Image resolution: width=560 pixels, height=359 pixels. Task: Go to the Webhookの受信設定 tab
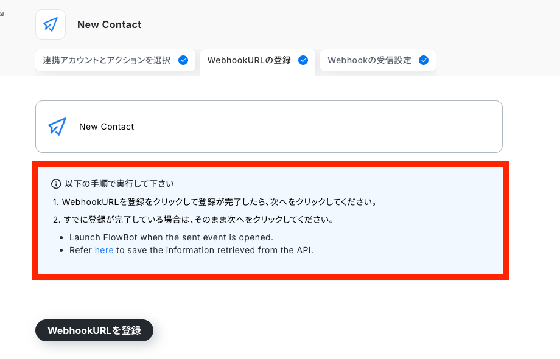click(x=378, y=60)
